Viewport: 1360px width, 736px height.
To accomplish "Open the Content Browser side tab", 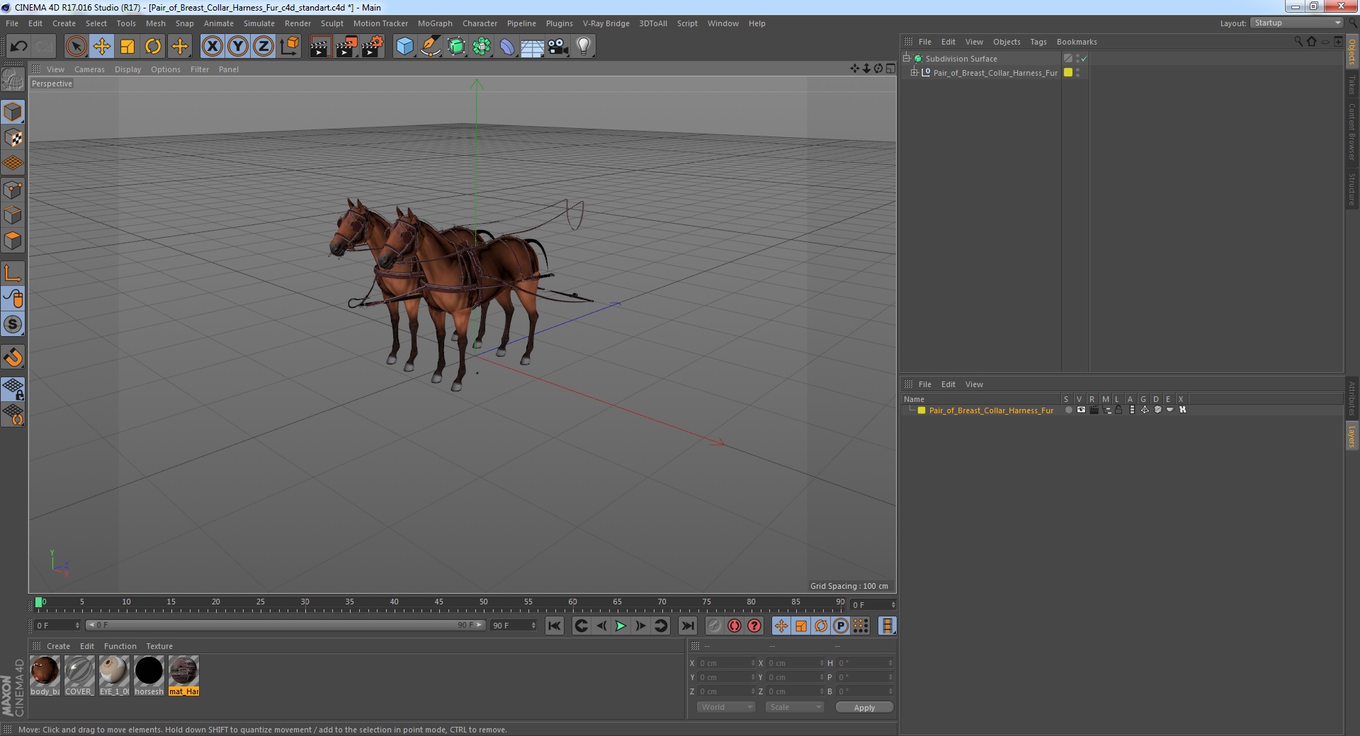I will point(1351,132).
